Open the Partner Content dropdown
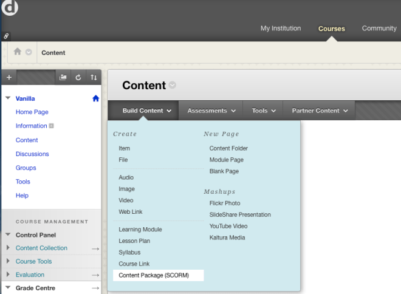The height and width of the screenshot is (294, 401). tap(320, 111)
